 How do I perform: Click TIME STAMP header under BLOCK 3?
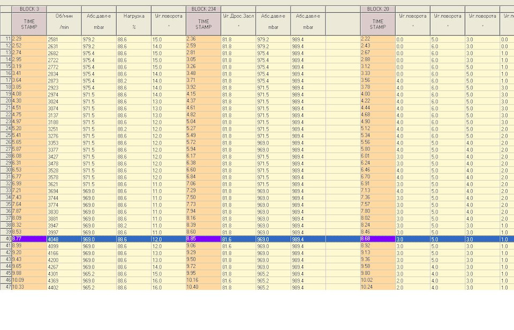pos(29,24)
